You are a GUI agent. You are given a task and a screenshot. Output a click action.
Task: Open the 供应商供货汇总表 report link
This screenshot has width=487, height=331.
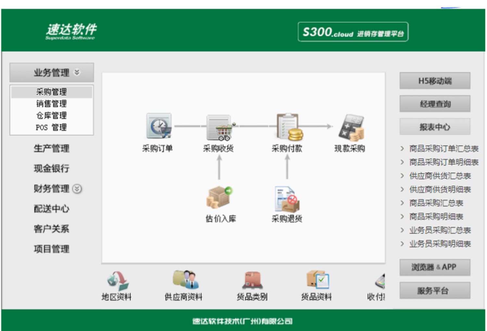[x=440, y=176]
